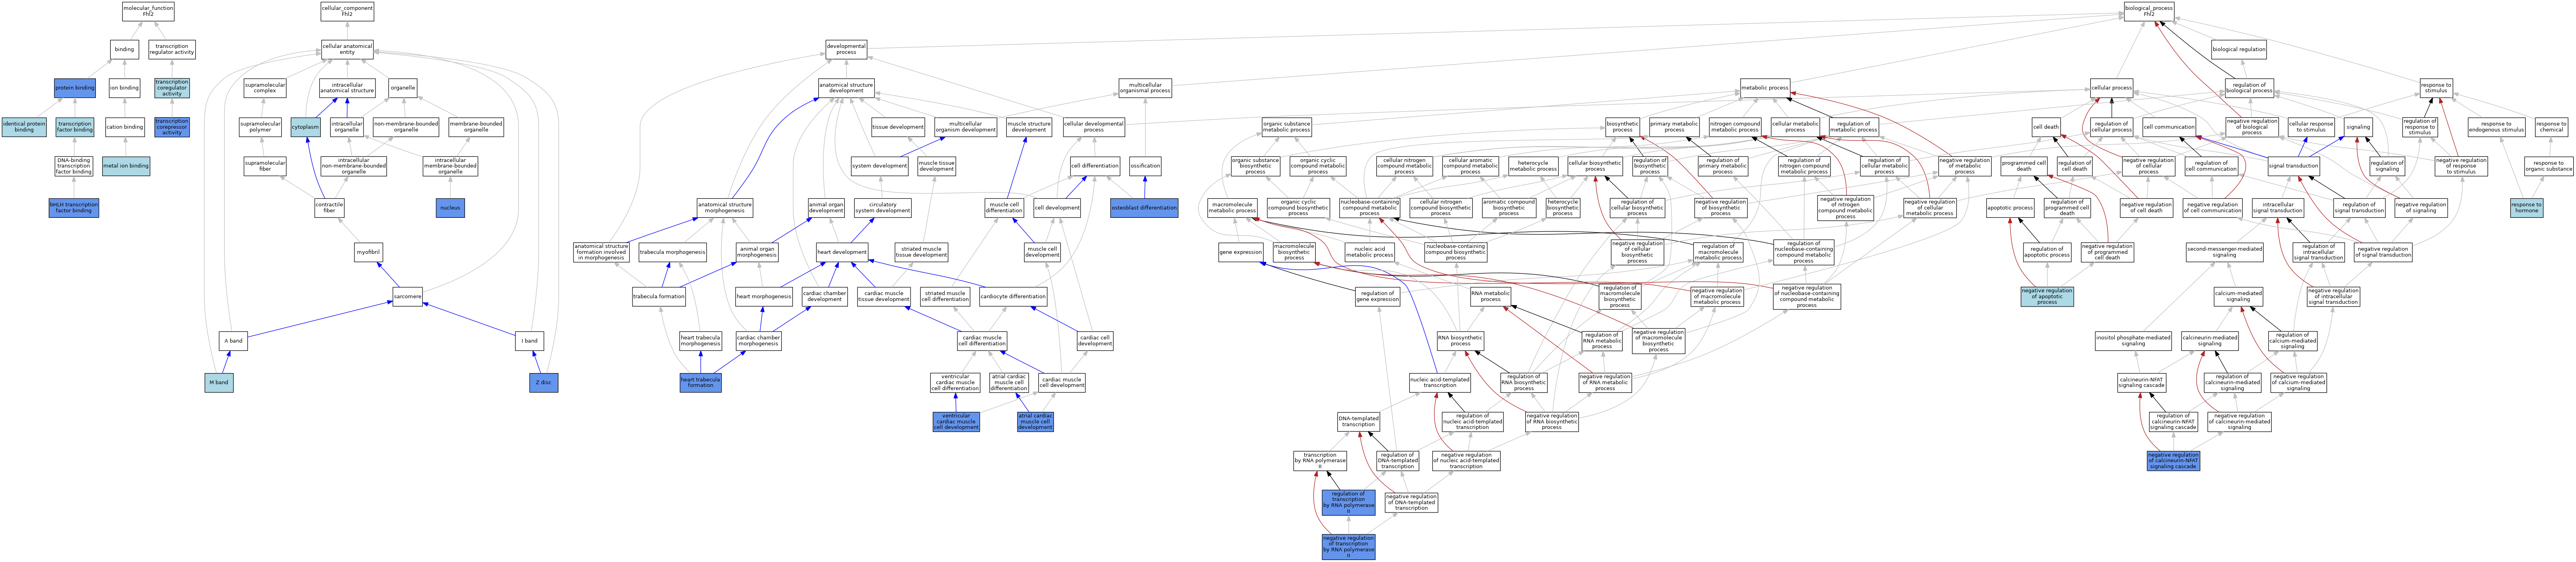
Task: Select the cardiac cell development node
Action: (1095, 341)
